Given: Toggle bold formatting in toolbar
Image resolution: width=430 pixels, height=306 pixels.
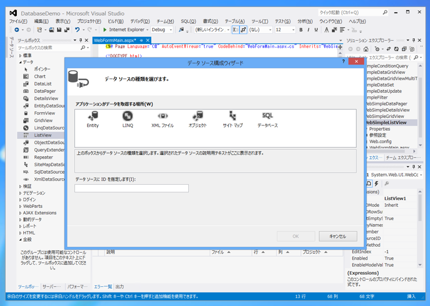Looking at the screenshot, I should click(301, 30).
